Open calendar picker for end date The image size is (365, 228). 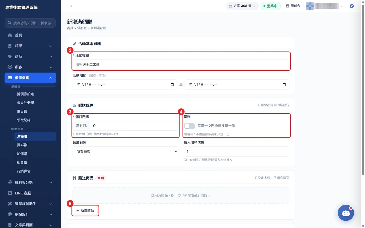coord(284,85)
